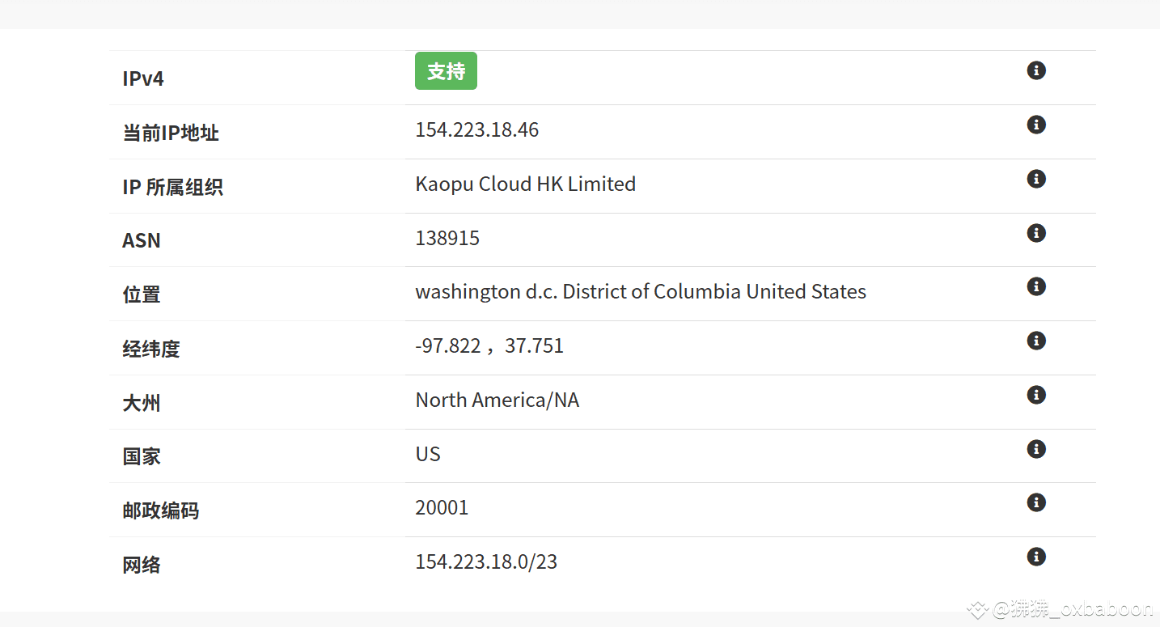Click the info icon for North America/NA
The height and width of the screenshot is (627, 1160).
[1036, 395]
